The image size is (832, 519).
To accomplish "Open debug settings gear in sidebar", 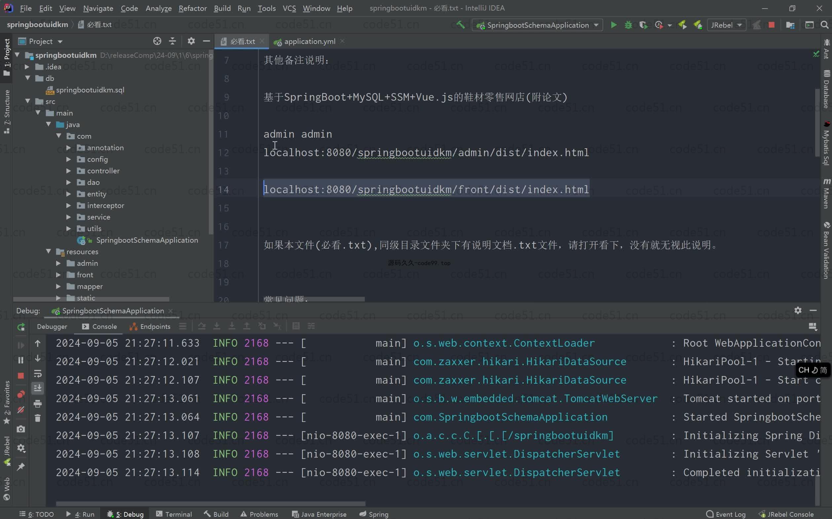I will [x=21, y=448].
